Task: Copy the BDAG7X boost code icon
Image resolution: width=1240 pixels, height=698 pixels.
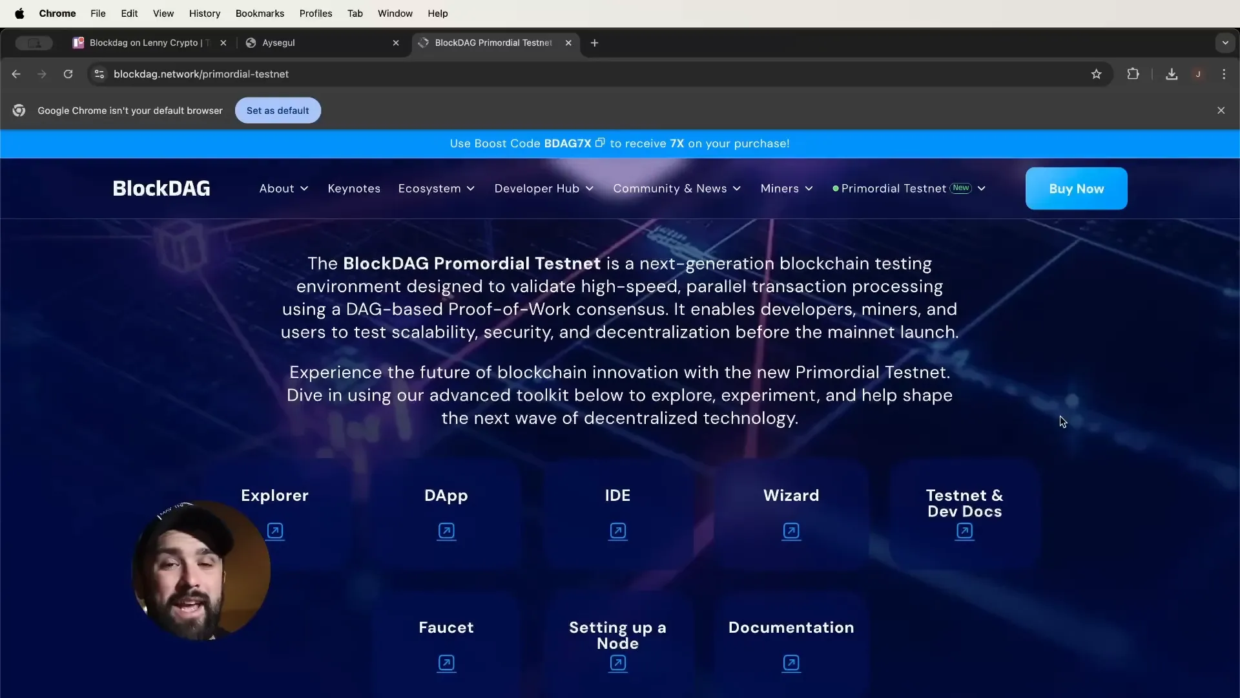Action: point(600,143)
